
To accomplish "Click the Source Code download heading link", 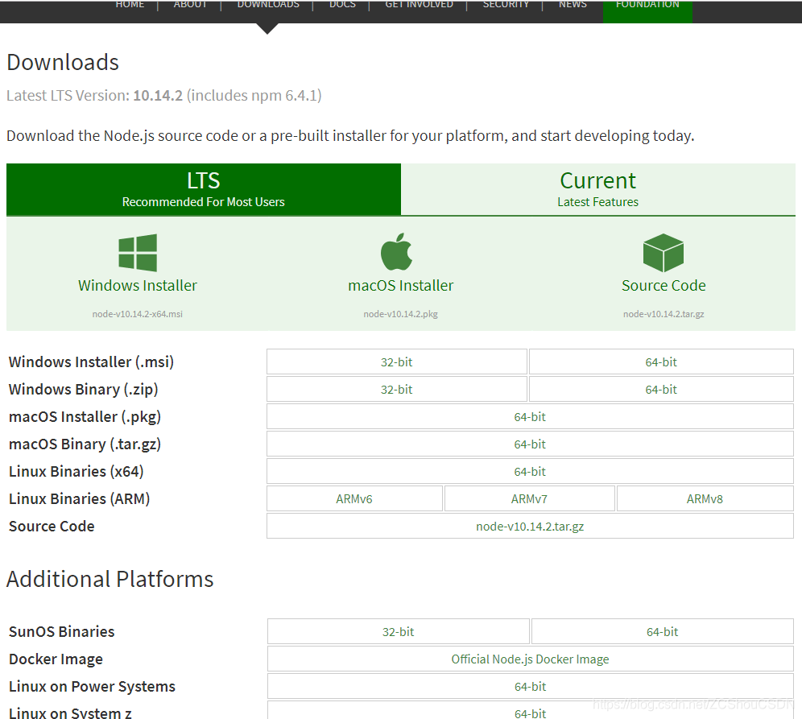I will tap(664, 285).
